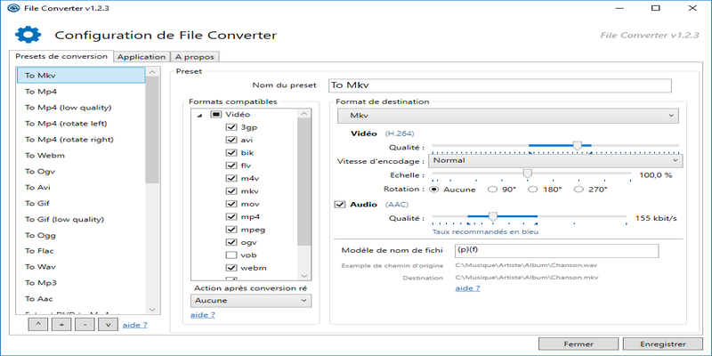712x356 pixels.
Task: Switch to Presets de conversion tab
Action: [61, 56]
